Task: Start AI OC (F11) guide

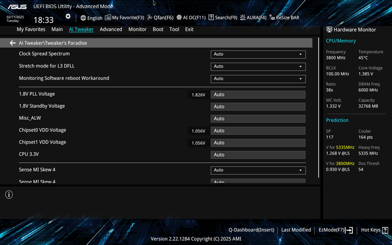Action: point(191,17)
